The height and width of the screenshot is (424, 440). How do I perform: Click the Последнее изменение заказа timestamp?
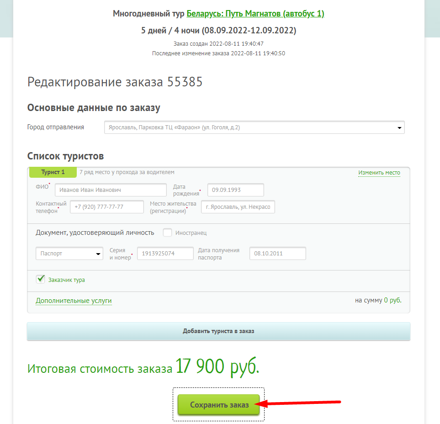point(218,53)
